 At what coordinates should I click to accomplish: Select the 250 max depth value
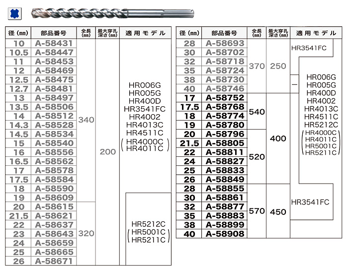[278, 66]
